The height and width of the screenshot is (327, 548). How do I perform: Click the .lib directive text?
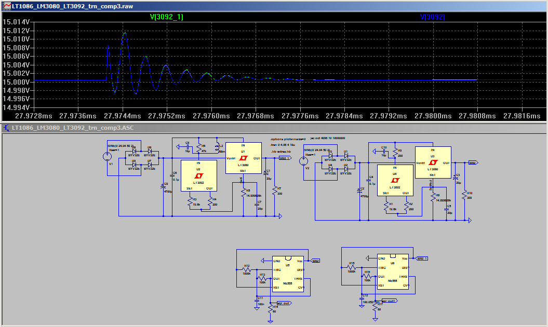pos(281,152)
